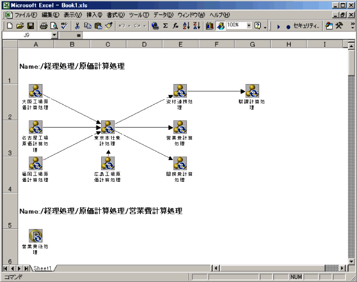
Task: Open the Paste Function fx icon
Action: (175, 26)
